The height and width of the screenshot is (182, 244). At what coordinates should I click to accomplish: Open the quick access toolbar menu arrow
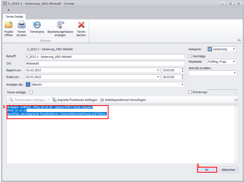pyautogui.click(x=8, y=10)
